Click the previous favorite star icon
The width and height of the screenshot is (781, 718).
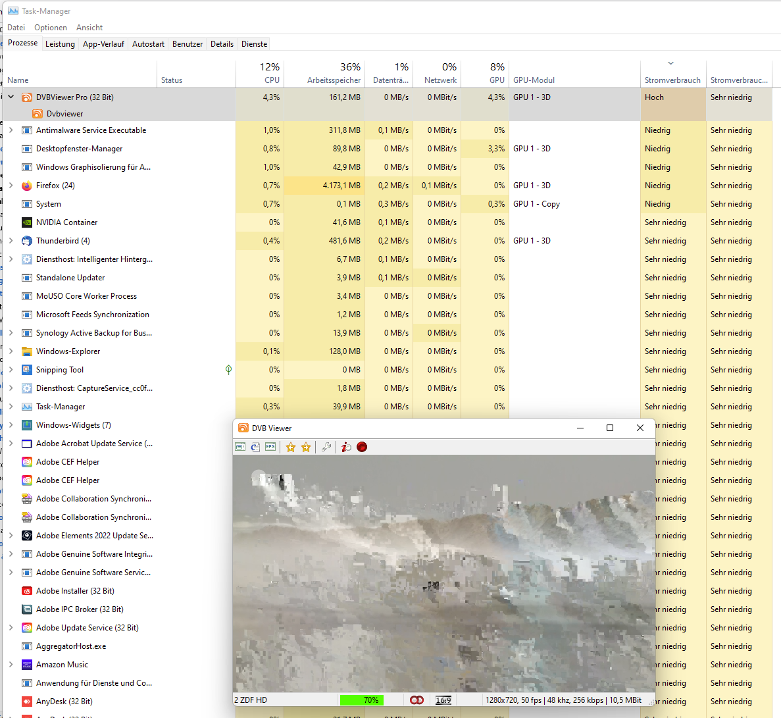[x=291, y=448]
